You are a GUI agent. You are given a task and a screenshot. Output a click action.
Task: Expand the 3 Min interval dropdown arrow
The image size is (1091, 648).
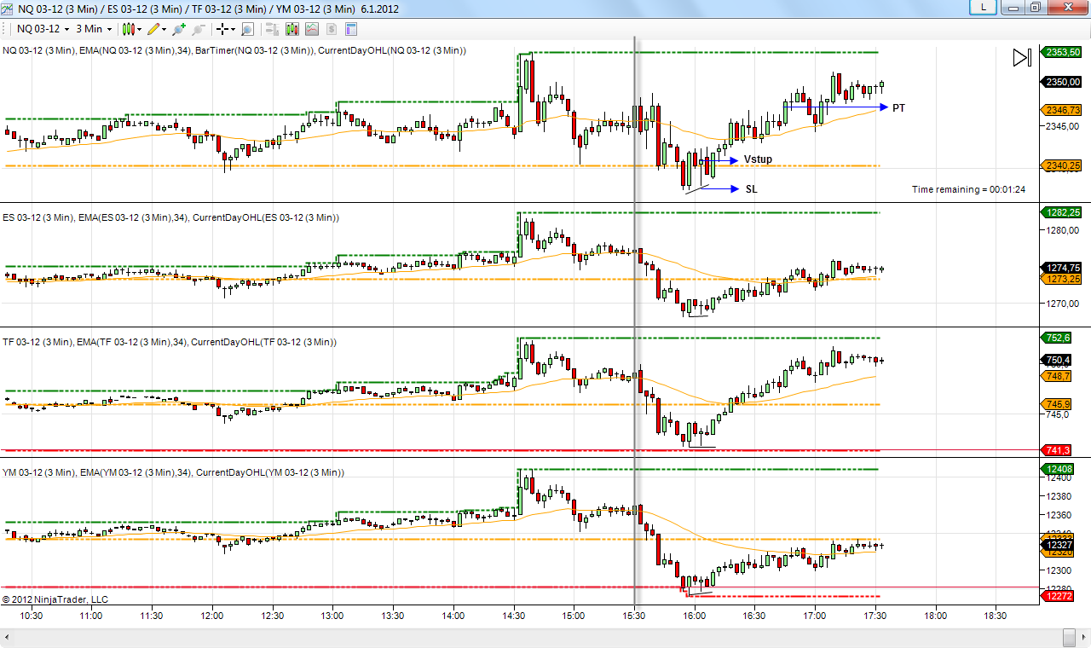pos(109,29)
